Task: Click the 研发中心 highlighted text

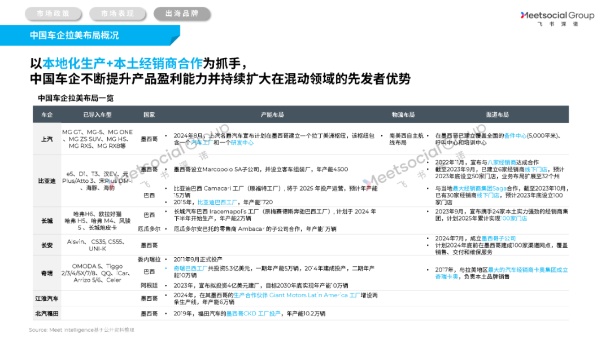Action: coord(242,143)
